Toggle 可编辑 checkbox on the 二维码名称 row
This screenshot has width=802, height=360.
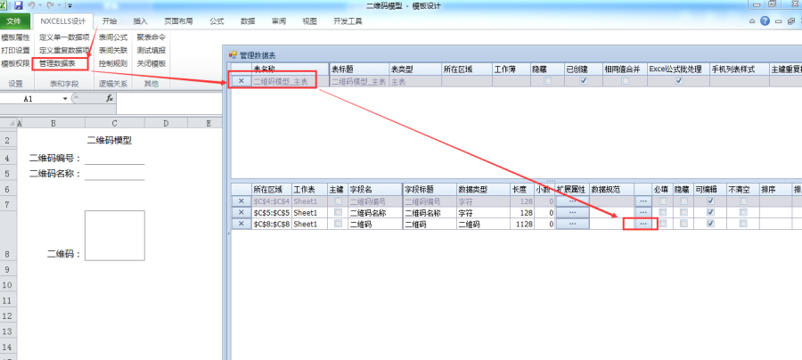click(709, 213)
